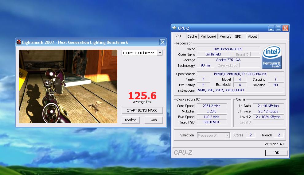Screen dimensions: 304x175
Task: Click the Name field Intel Pentium D 805
Action: pos(228,49)
